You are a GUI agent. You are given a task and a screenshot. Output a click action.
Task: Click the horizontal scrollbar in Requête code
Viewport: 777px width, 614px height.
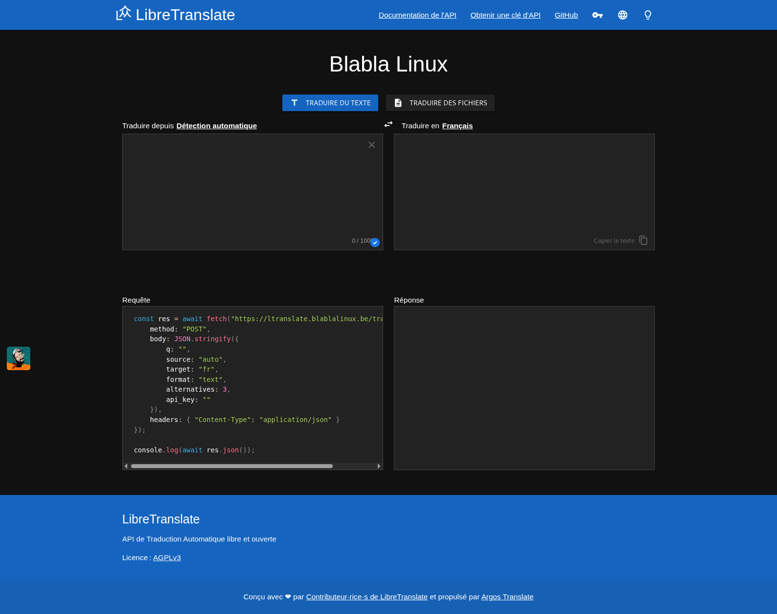[x=232, y=466]
